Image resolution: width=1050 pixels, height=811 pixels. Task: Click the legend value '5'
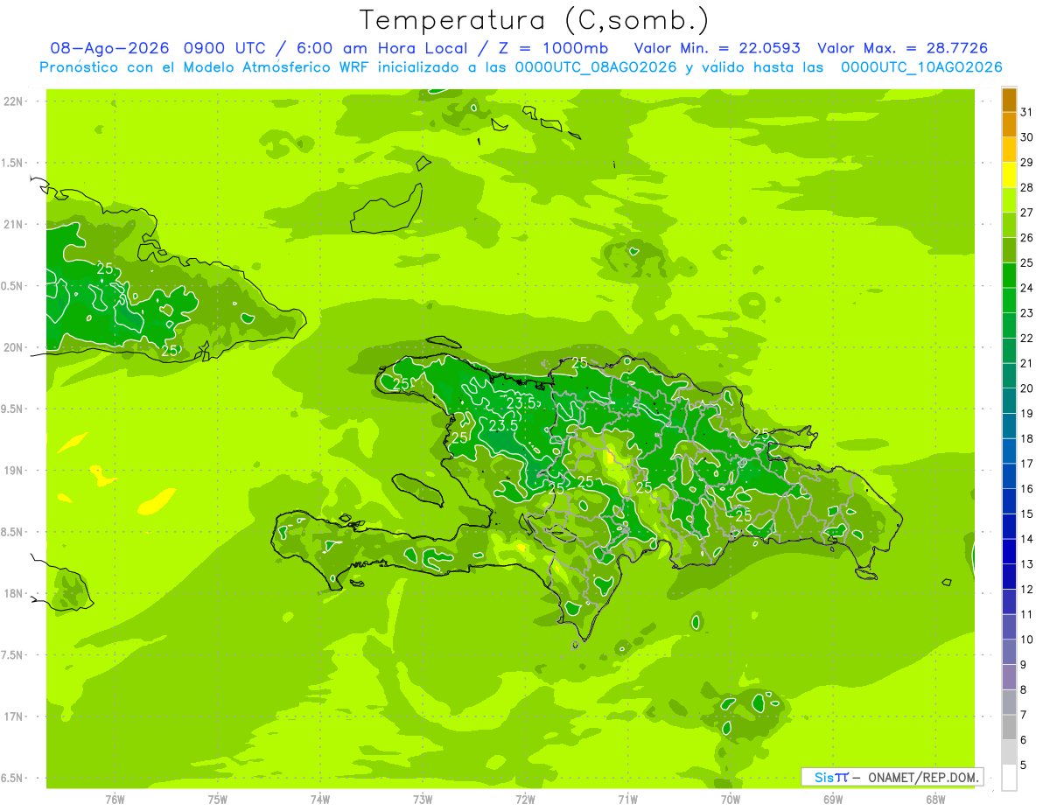coord(1025,766)
